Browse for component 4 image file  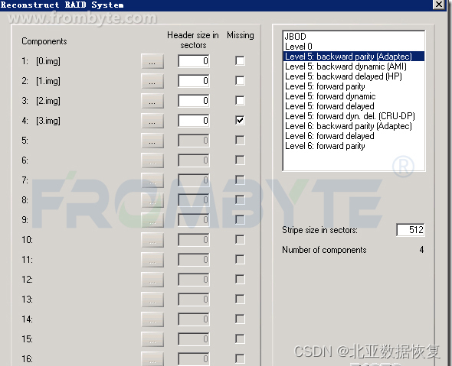click(152, 121)
